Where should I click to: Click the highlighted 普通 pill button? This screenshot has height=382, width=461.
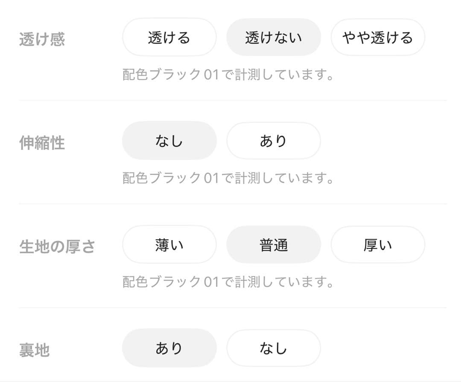274,244
